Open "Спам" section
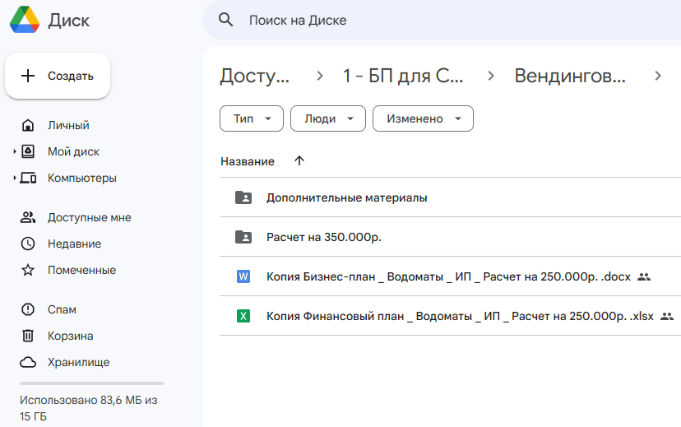 click(x=62, y=309)
